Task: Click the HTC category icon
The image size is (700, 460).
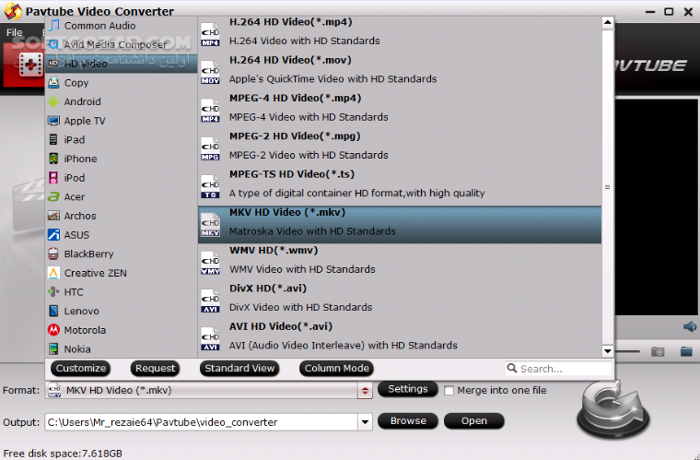Action: coord(53,291)
